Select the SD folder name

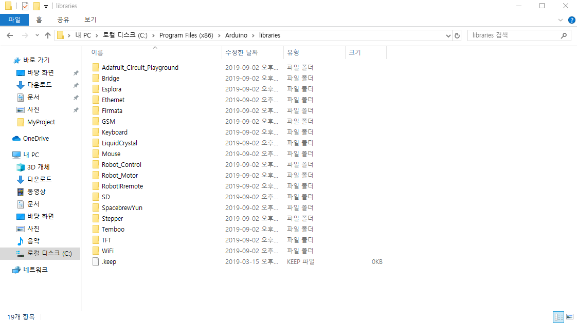(x=105, y=197)
